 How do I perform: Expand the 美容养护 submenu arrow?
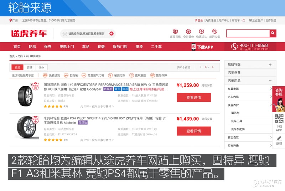(x=271, y=105)
